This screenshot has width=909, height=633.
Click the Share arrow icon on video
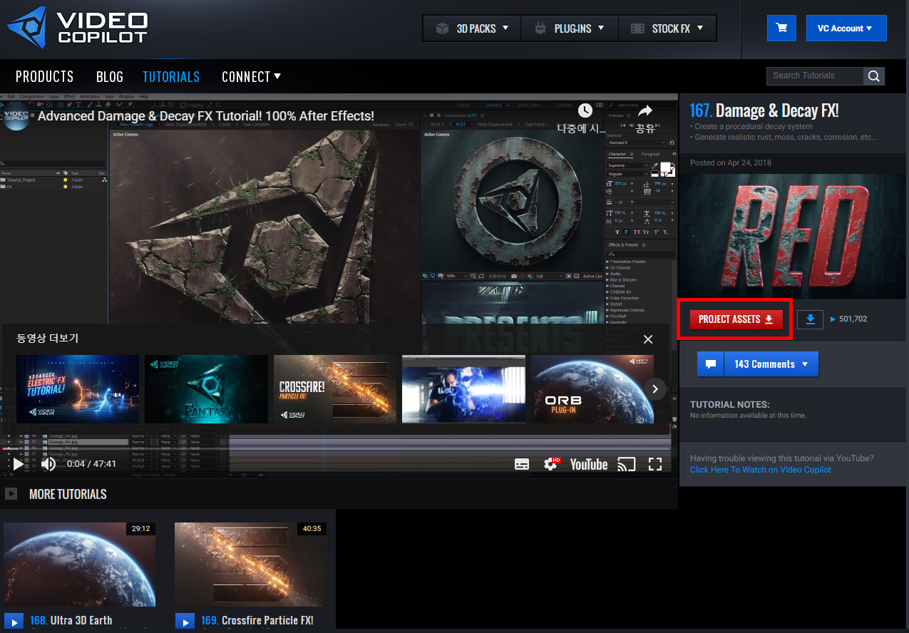[x=645, y=110]
